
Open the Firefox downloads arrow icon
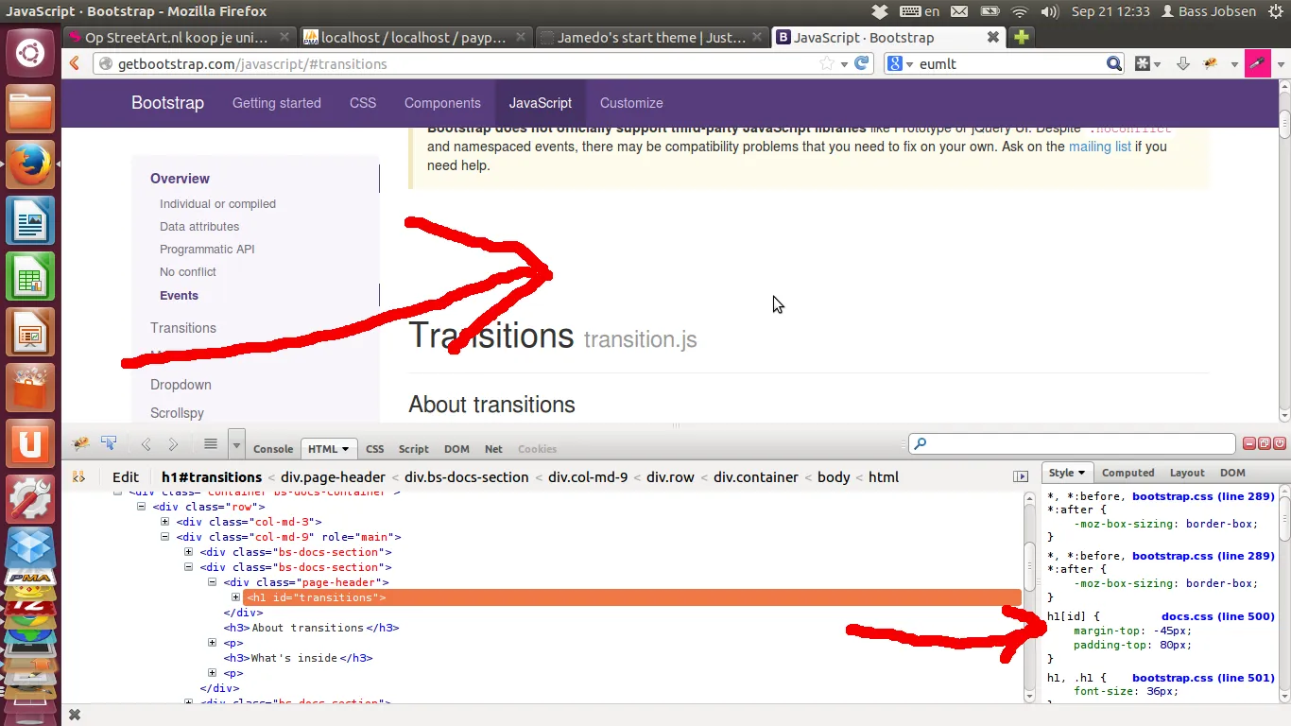[x=1182, y=64]
